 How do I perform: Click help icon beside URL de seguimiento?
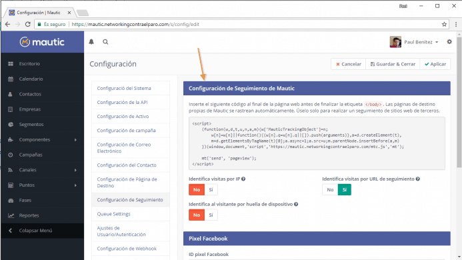(418, 179)
